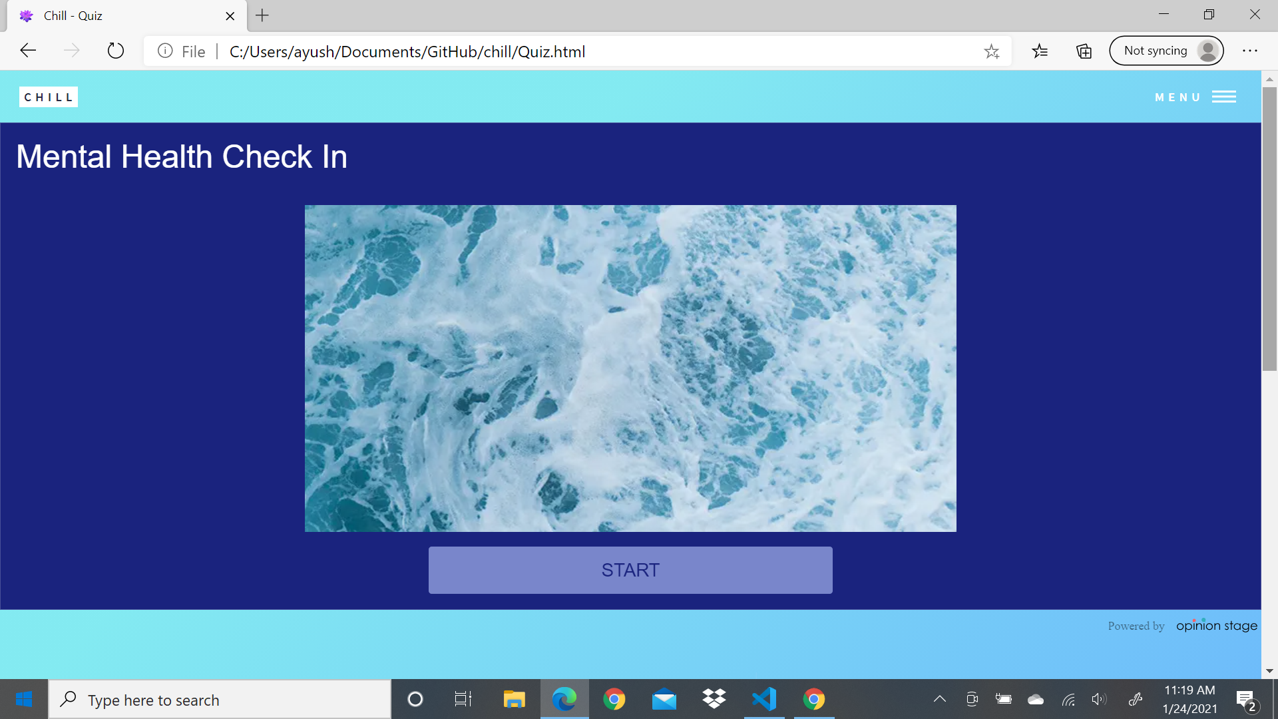
Task: Go back with the back arrow
Action: (28, 51)
